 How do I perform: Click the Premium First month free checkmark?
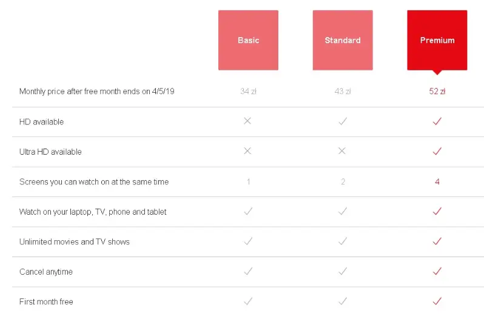[x=437, y=301]
